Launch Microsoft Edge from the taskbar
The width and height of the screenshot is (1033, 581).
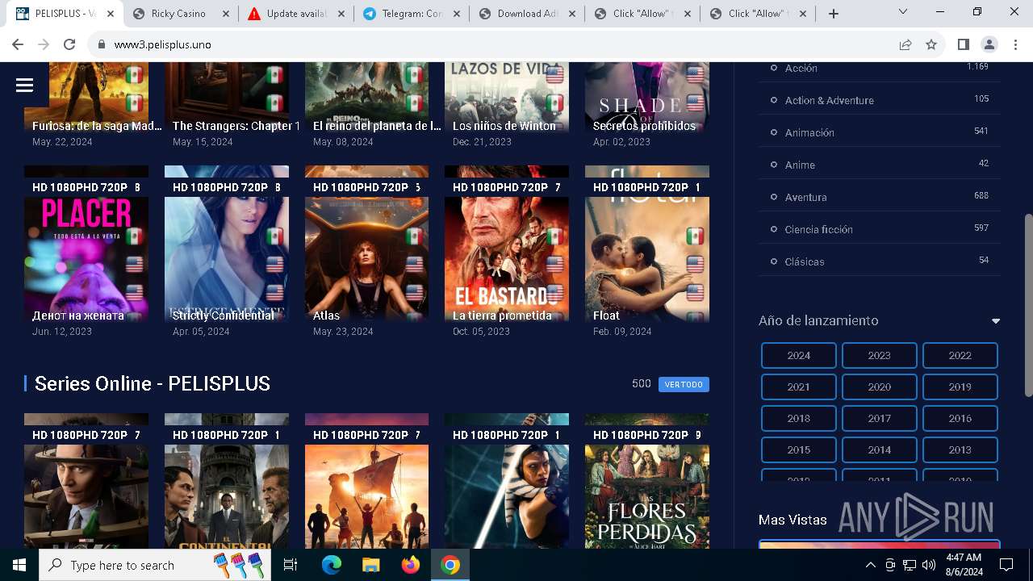coord(331,565)
